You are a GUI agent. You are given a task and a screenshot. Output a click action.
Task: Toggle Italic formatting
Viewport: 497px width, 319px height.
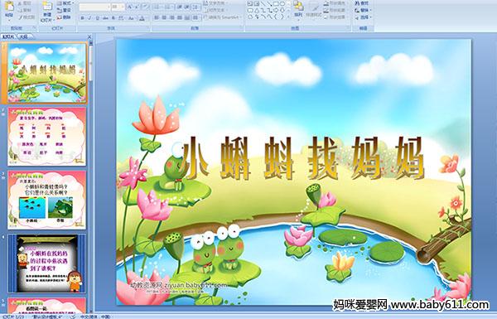(89, 18)
